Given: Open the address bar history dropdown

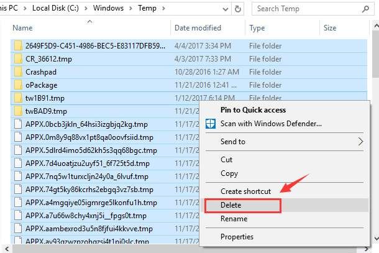Looking at the screenshot, I should (x=226, y=9).
